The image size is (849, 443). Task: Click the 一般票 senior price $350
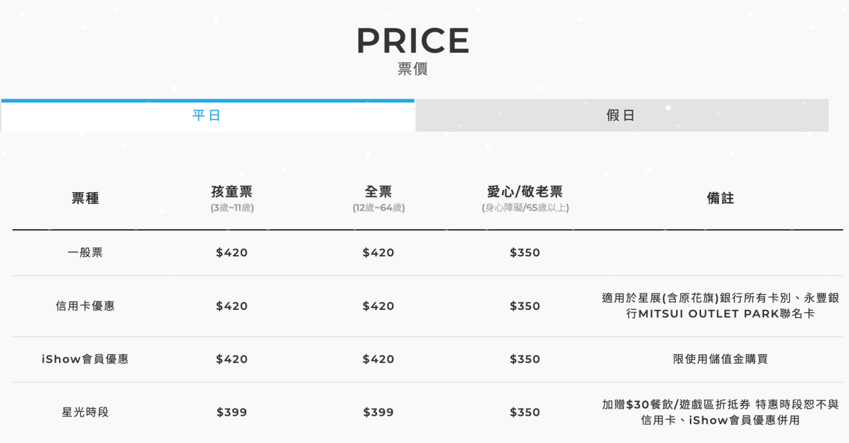click(525, 252)
